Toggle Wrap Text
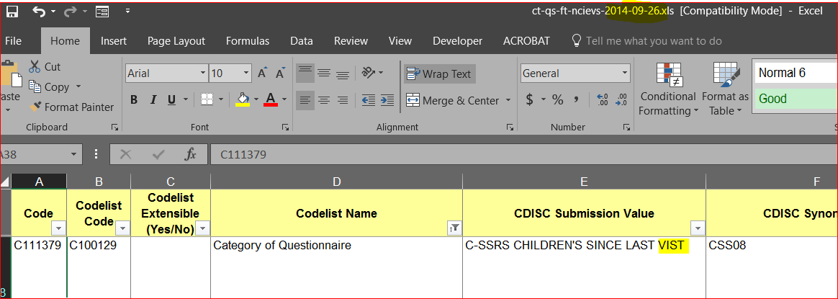The height and width of the screenshot is (299, 838). tap(439, 73)
